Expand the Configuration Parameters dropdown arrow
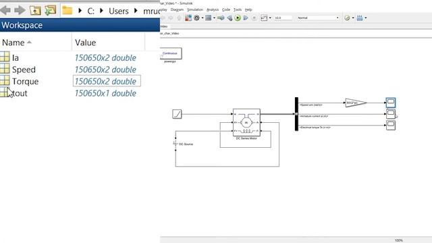Viewport: 432px width, 243px height. 202,18
